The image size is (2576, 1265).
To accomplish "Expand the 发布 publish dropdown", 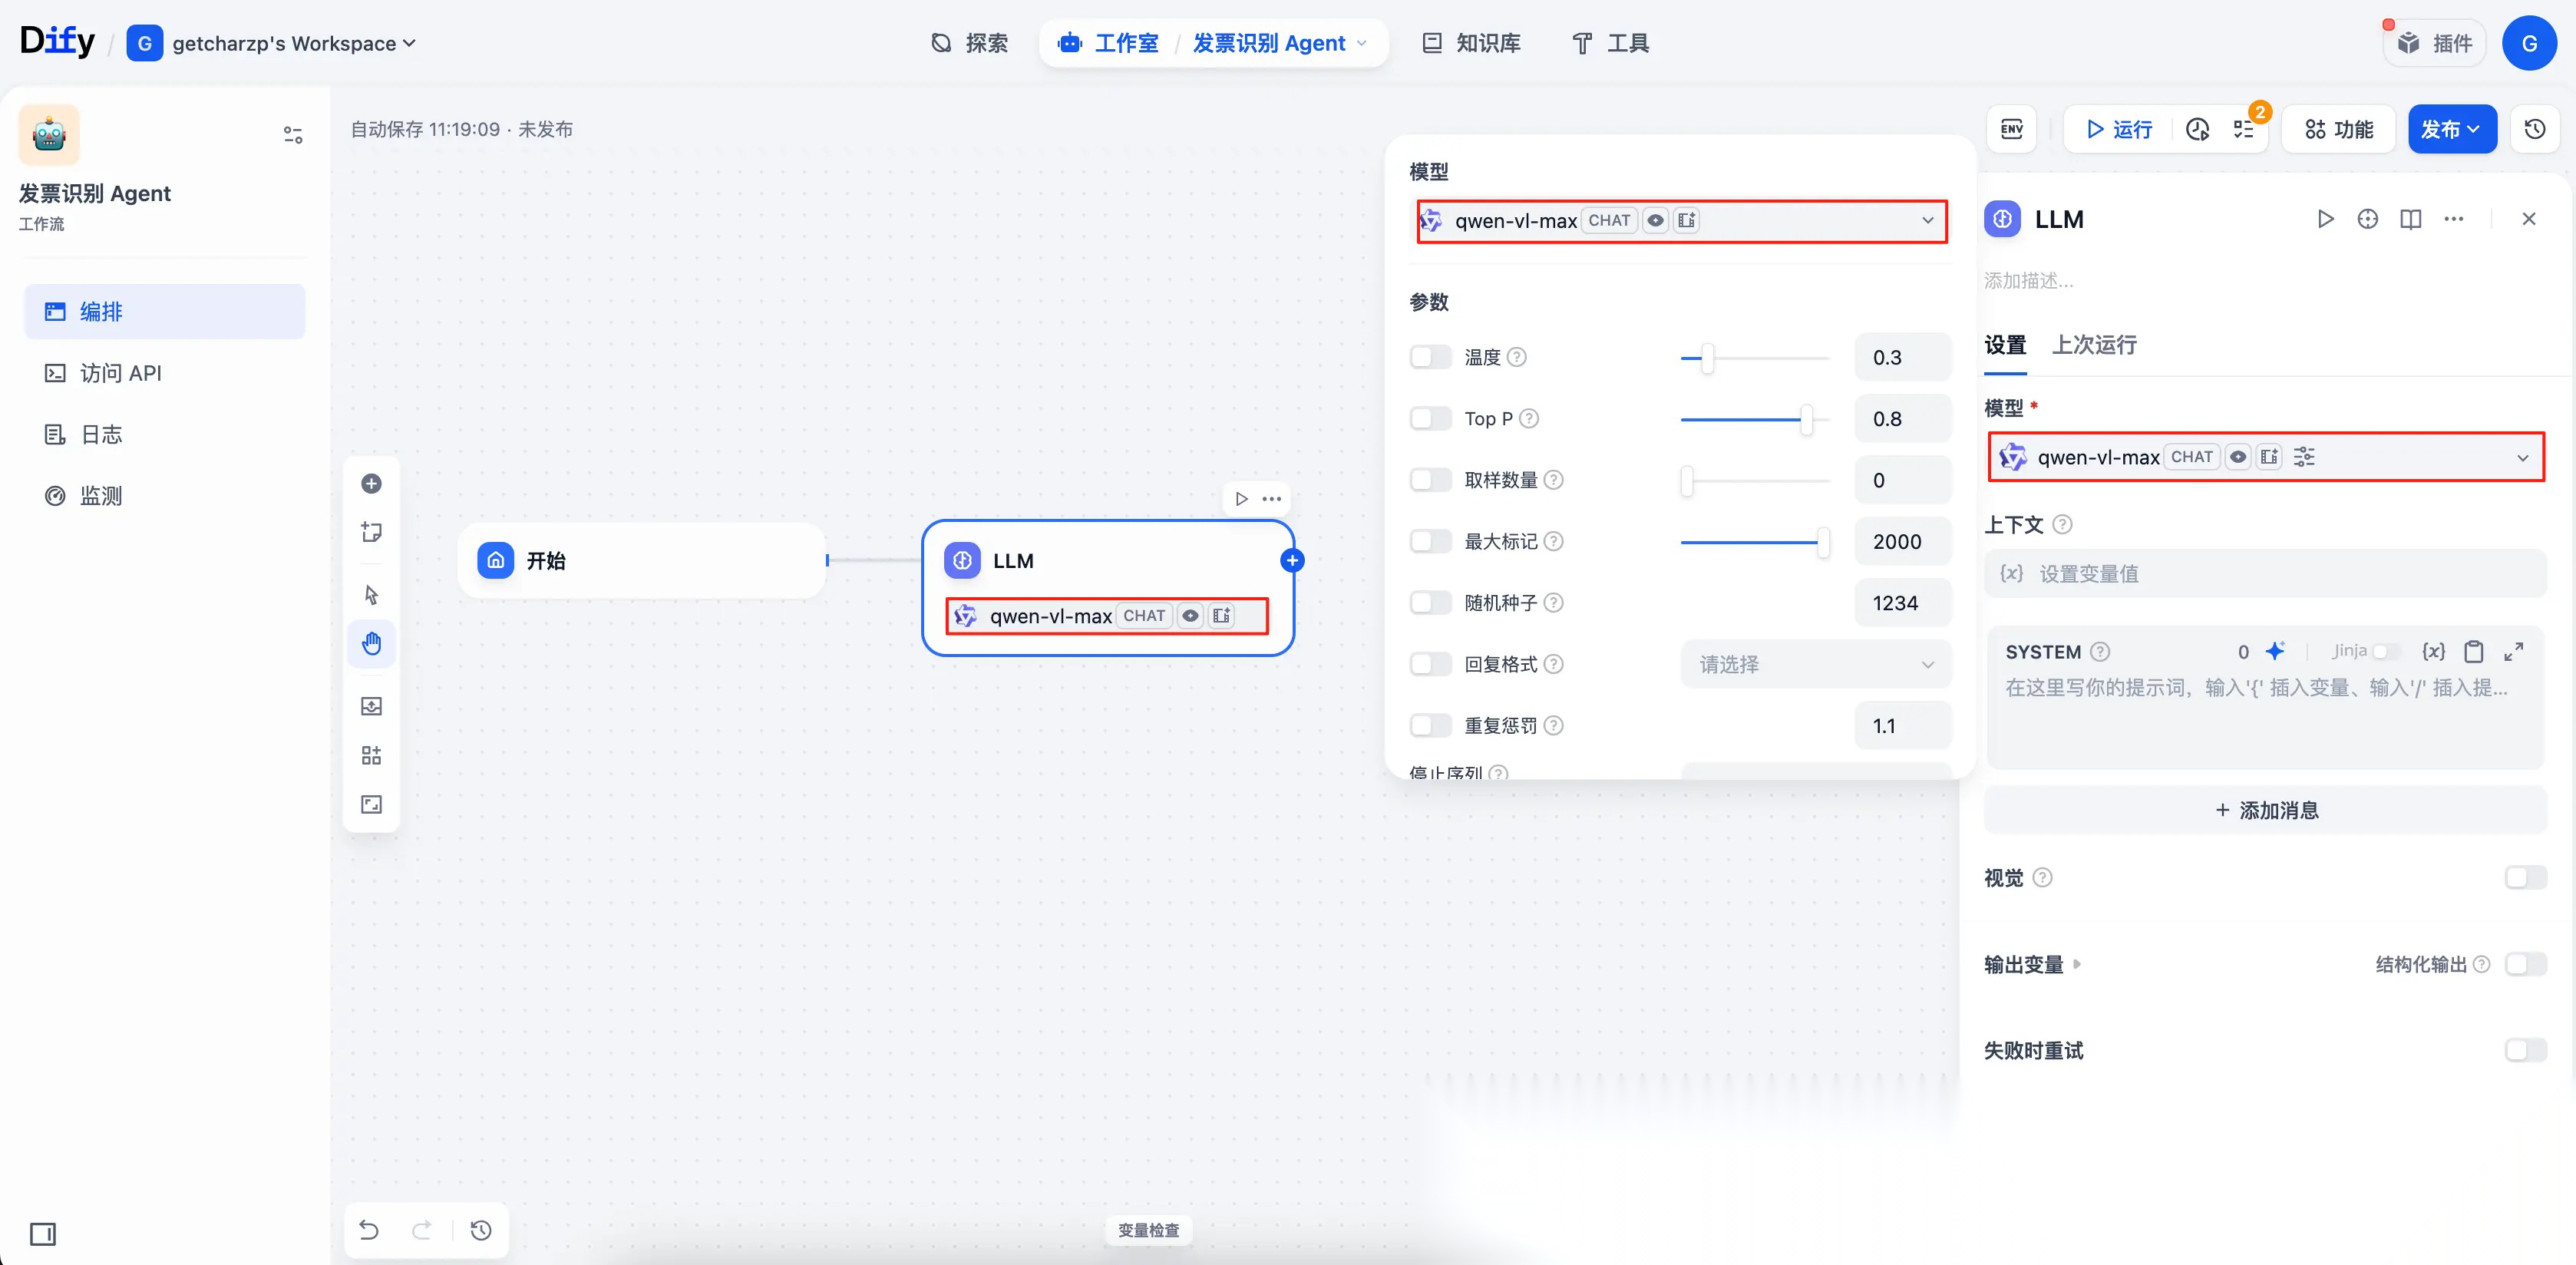I will click(x=2451, y=129).
